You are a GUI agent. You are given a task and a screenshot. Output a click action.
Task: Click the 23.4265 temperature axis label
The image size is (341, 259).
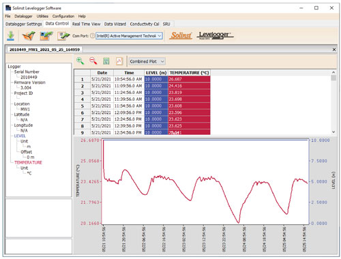click(x=90, y=182)
